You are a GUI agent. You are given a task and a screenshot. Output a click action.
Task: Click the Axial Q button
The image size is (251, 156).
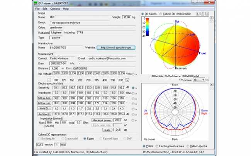pos(44,108)
